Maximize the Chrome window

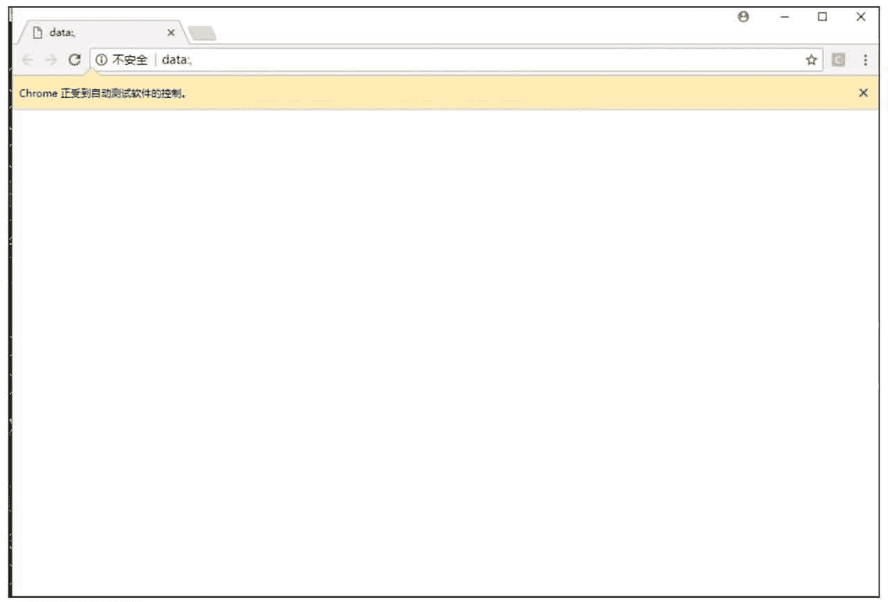822,17
